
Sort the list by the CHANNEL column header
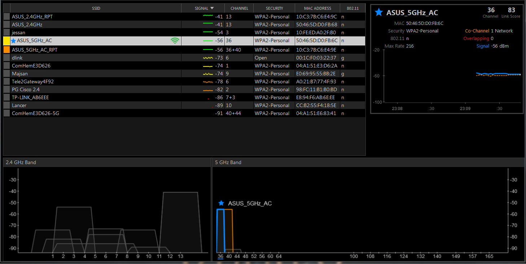[x=239, y=8]
